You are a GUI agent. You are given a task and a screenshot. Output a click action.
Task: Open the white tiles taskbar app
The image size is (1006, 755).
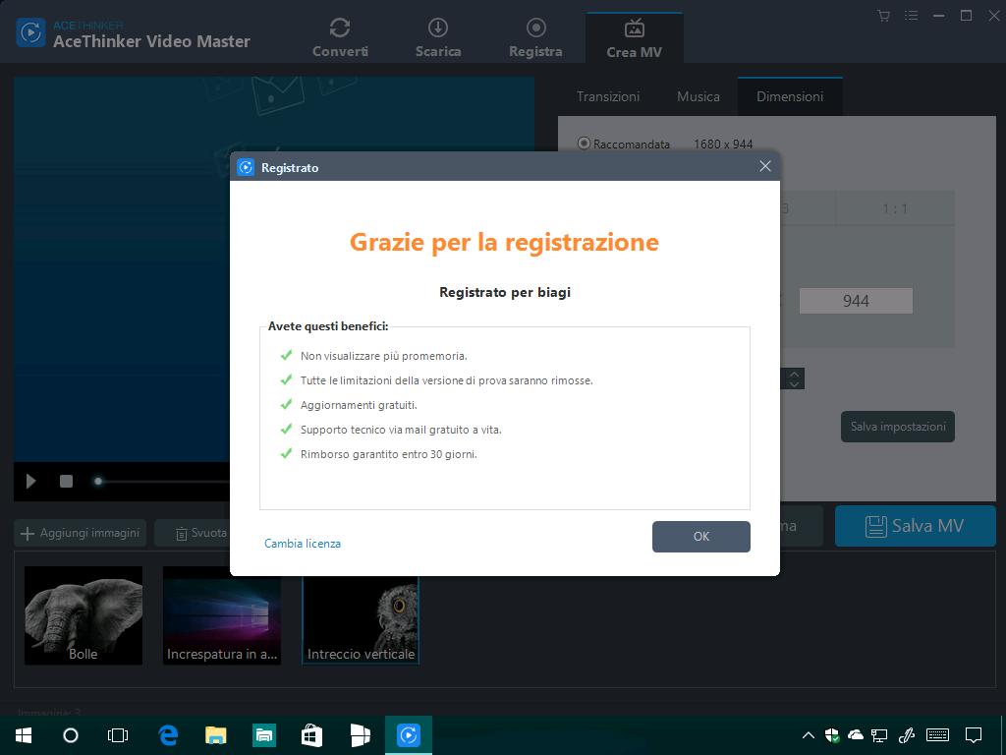click(x=360, y=735)
